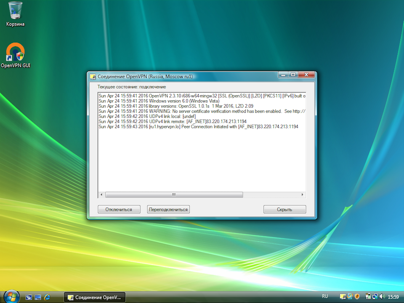Click the Соединение OpenV... taskbar button
The image size is (404, 303).
tap(94, 298)
